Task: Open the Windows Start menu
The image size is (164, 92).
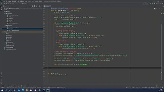Action: 2,90
